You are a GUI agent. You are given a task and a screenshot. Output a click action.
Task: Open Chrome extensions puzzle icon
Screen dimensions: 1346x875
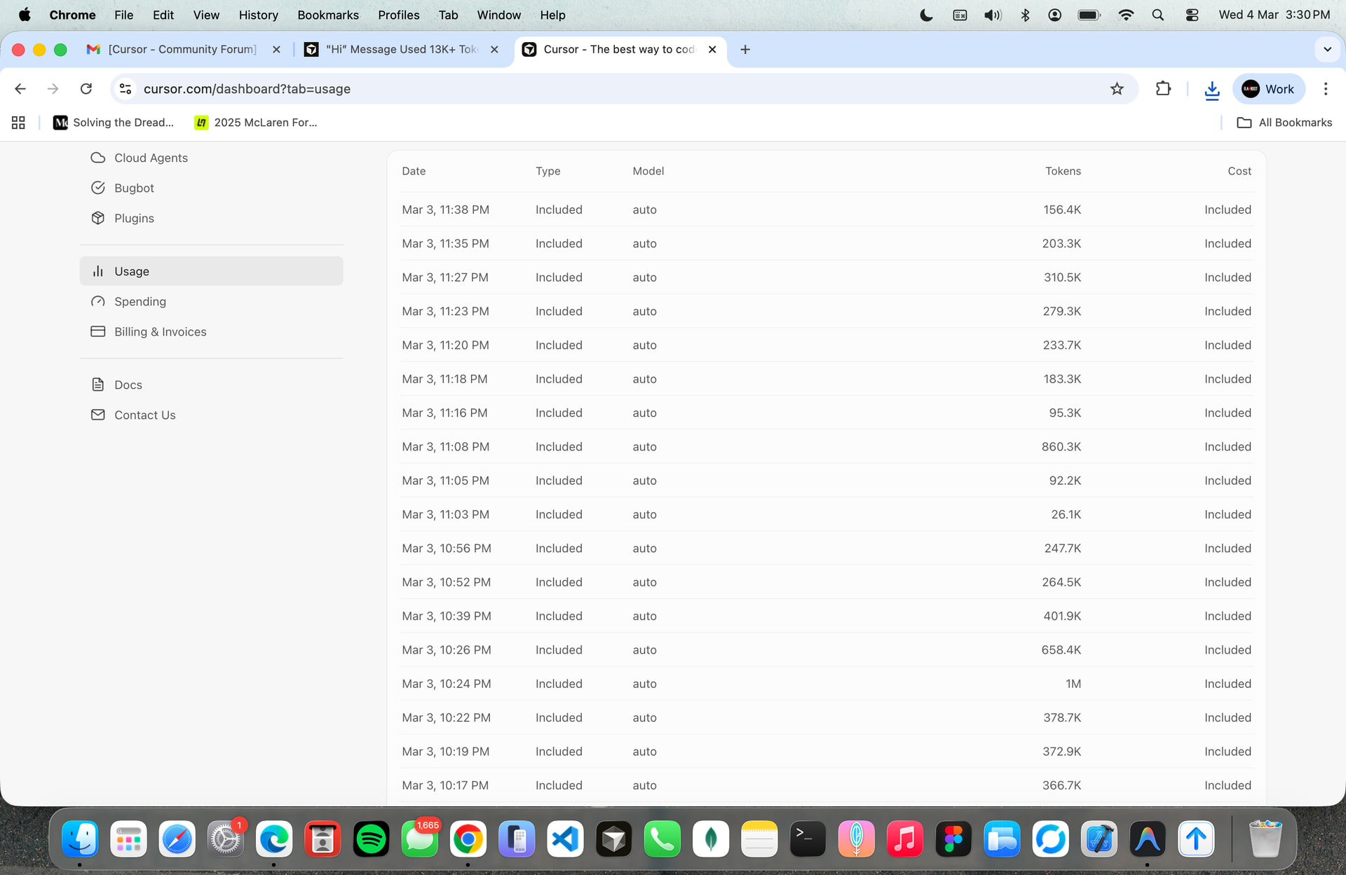(1163, 89)
